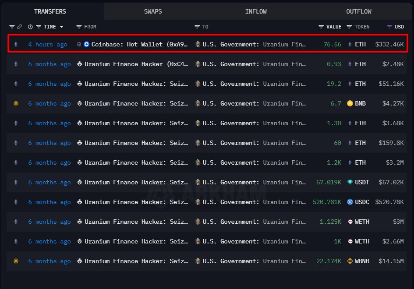This screenshot has width=414, height=289.
Task: Open the FROM column filter
Action: tap(79, 27)
